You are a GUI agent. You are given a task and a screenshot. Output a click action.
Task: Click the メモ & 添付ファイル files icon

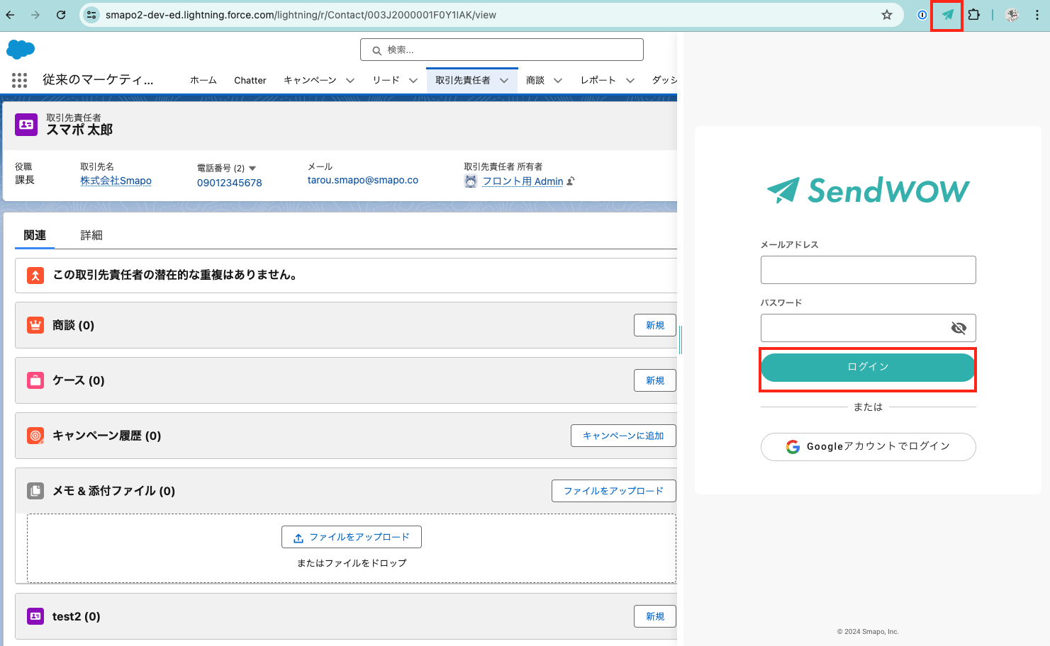[35, 491]
